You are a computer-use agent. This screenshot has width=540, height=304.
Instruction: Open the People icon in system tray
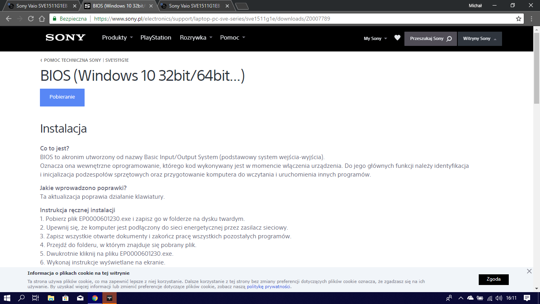tap(449, 298)
